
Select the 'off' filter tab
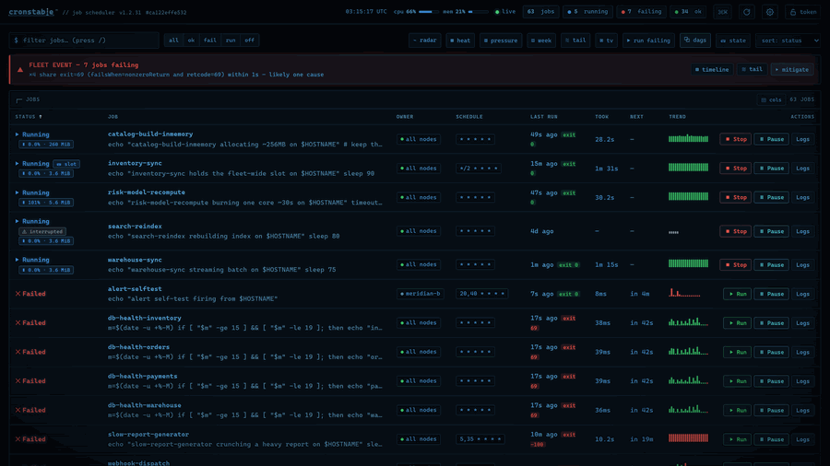pos(249,41)
